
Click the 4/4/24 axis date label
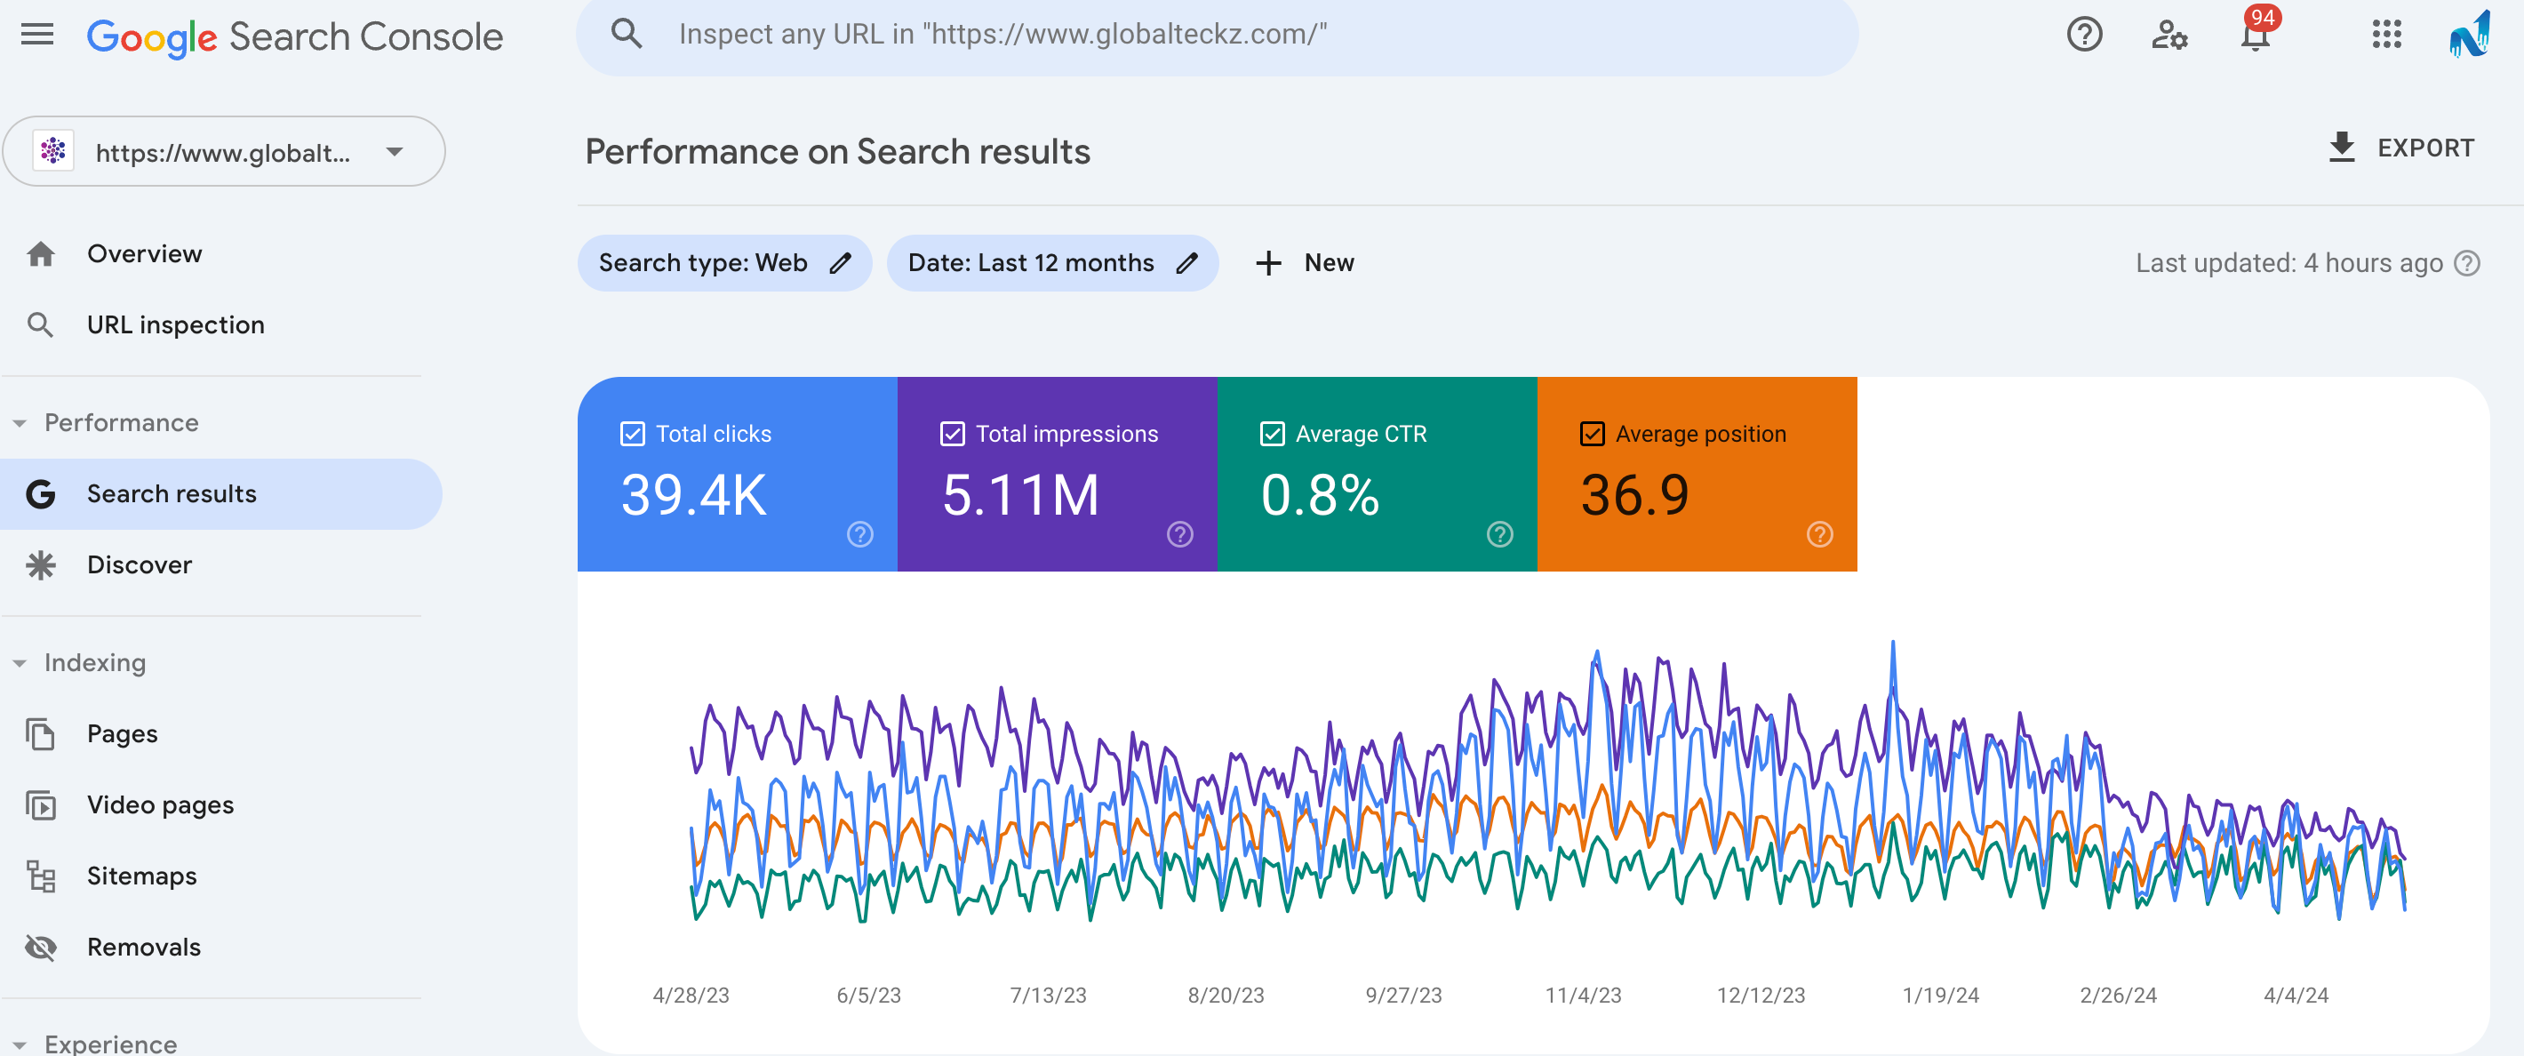(2295, 996)
